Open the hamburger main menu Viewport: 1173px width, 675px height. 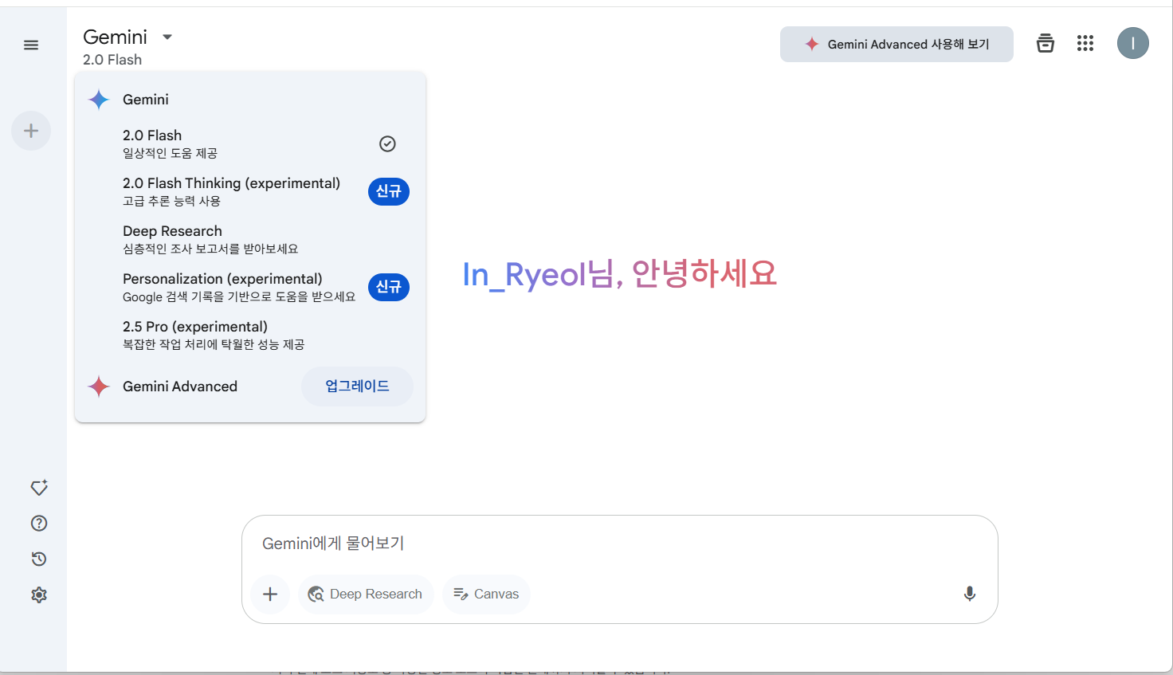tap(31, 45)
